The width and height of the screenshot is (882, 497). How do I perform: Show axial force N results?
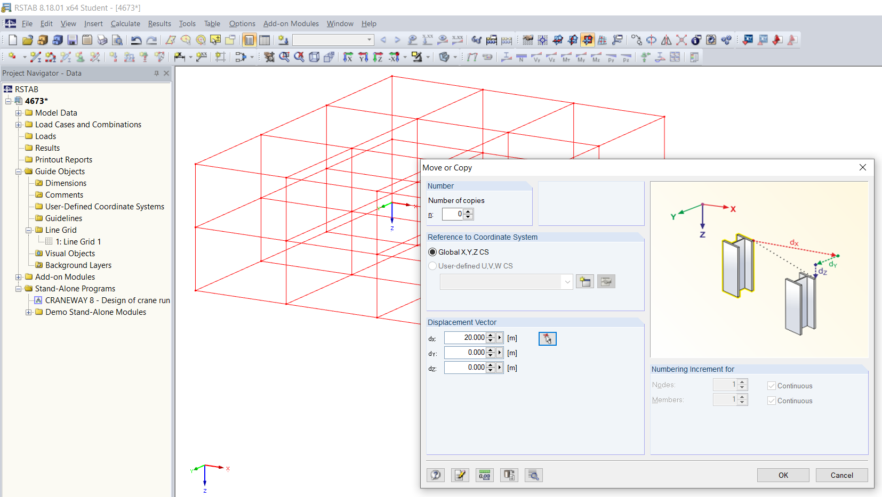coord(522,57)
